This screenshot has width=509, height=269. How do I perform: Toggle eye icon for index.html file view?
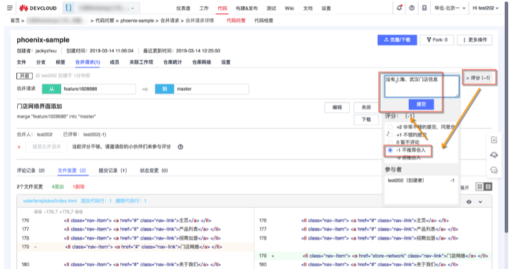point(469,202)
